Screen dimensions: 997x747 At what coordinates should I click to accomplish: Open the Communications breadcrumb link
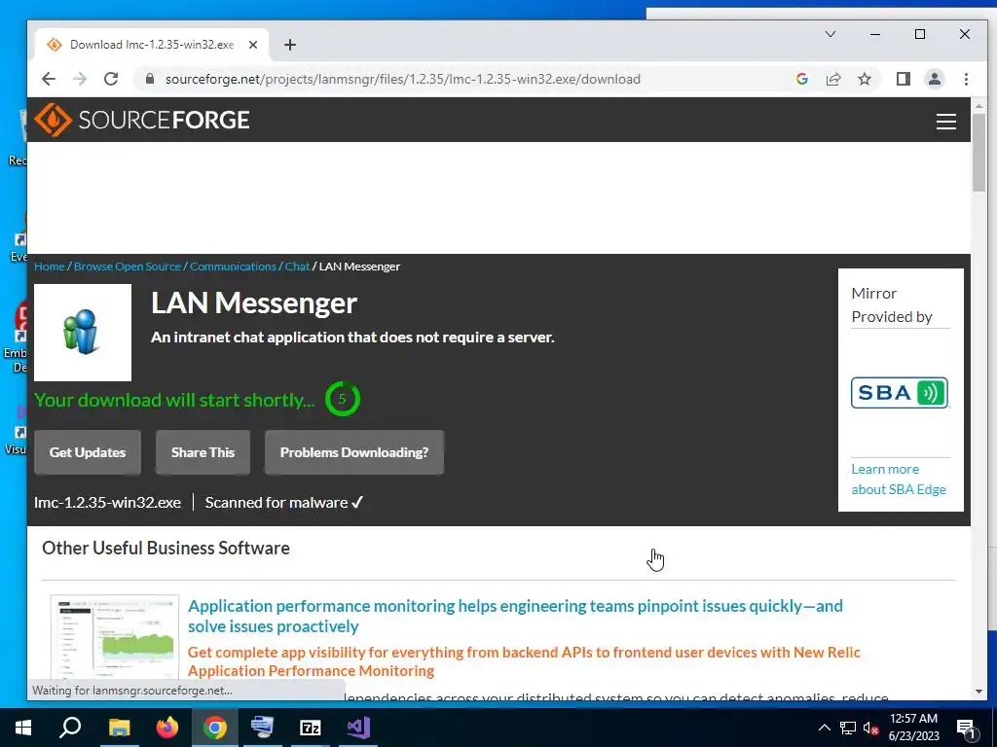[233, 267]
